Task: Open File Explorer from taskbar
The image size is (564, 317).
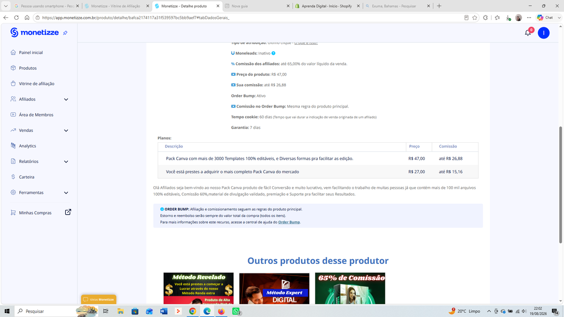Action: click(x=120, y=311)
